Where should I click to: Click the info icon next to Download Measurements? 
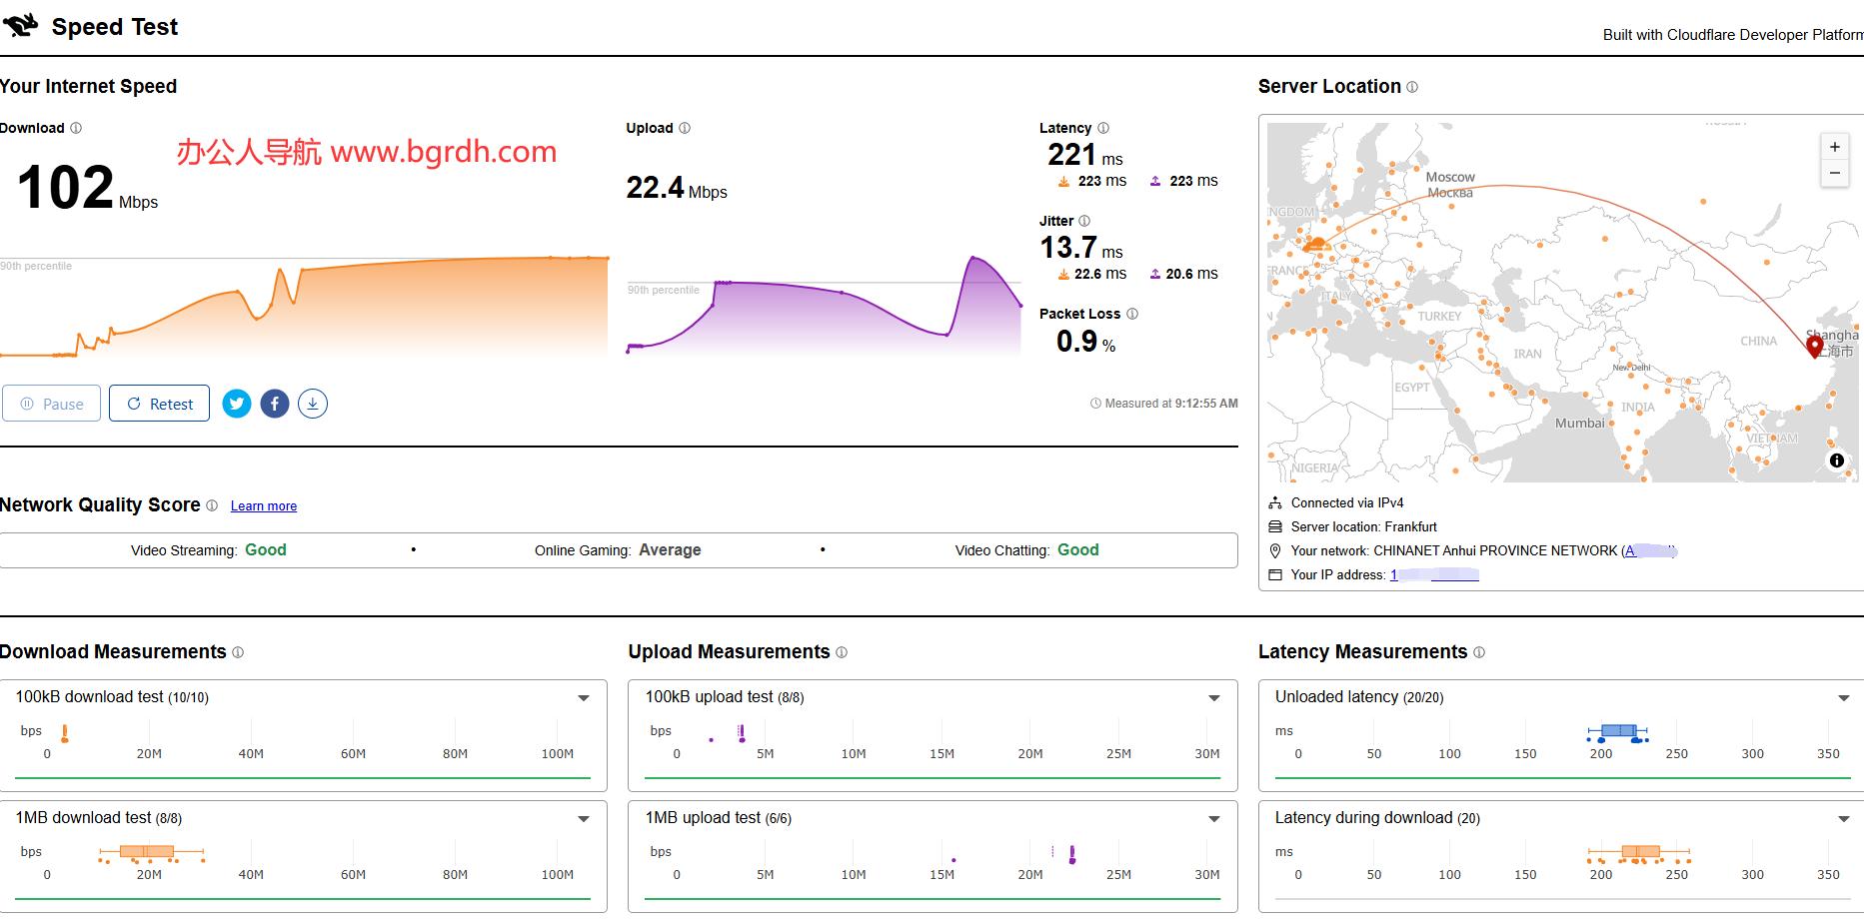tap(238, 652)
